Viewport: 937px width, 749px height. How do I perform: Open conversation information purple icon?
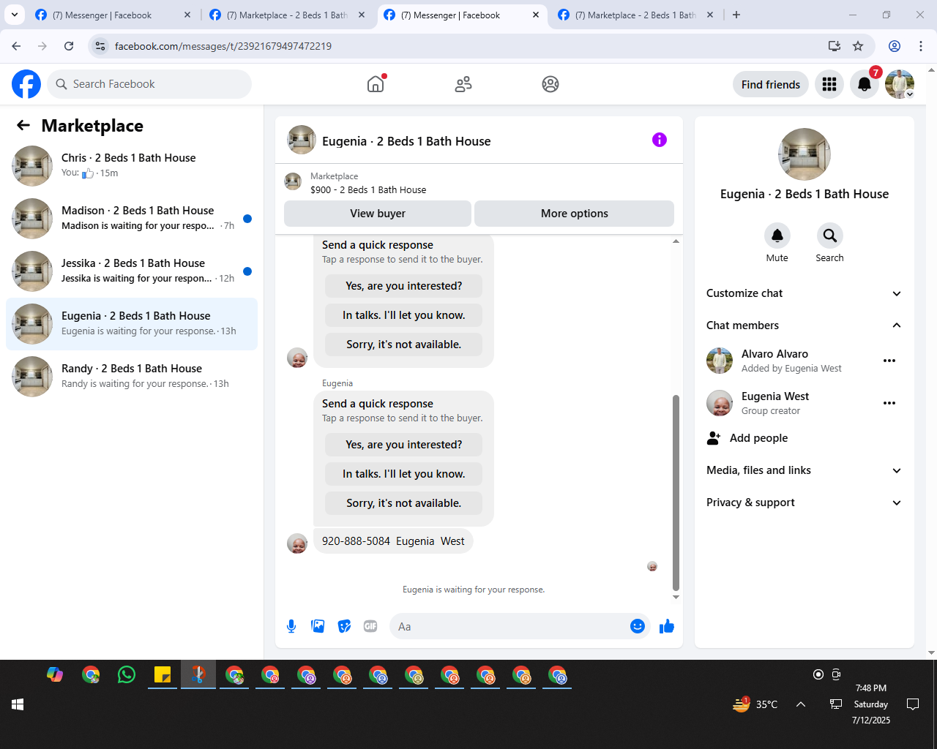pyautogui.click(x=660, y=140)
